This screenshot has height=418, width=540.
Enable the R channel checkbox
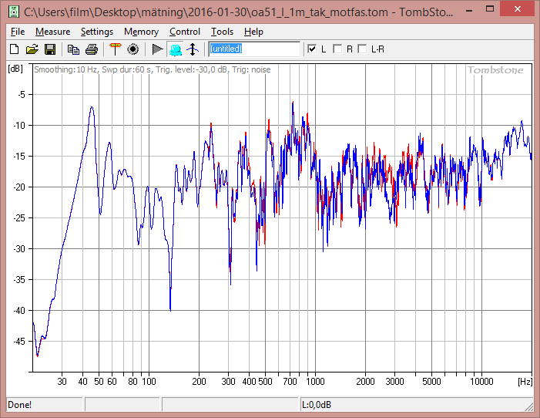(337, 49)
